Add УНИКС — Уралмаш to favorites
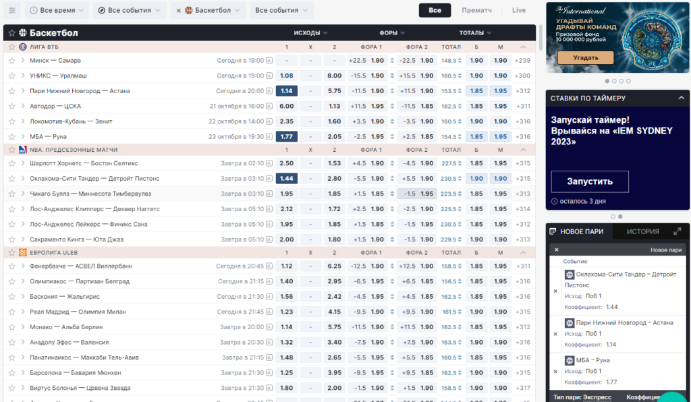The image size is (691, 402). coord(12,76)
